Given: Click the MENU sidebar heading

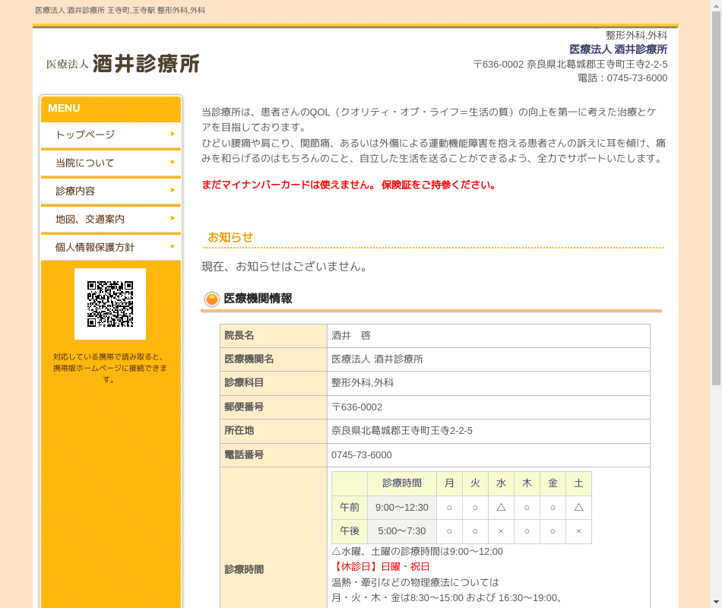Looking at the screenshot, I should (x=64, y=108).
